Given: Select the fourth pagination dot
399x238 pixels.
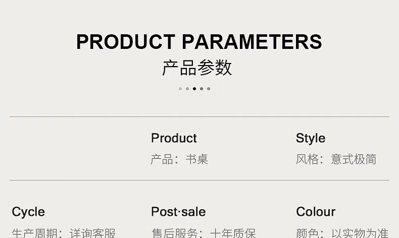Looking at the screenshot, I should click(x=202, y=89).
